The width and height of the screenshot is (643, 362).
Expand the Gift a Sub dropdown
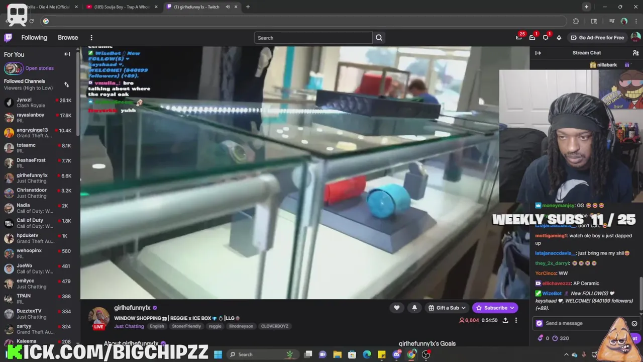447,308
